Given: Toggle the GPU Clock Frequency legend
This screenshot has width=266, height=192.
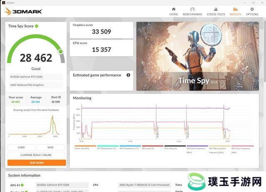Looking at the screenshot, I should [243, 149].
